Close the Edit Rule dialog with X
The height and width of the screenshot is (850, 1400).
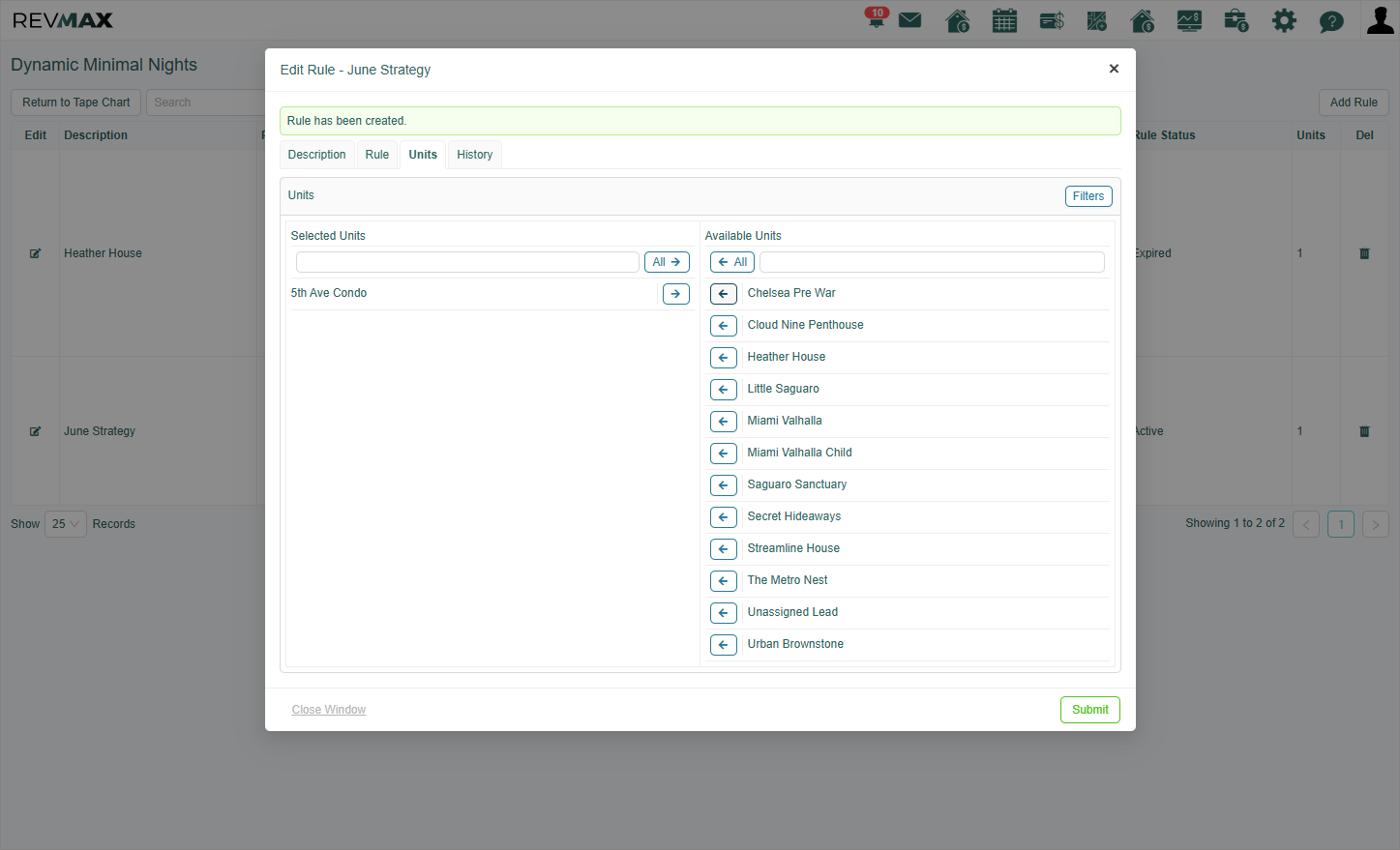1114,69
